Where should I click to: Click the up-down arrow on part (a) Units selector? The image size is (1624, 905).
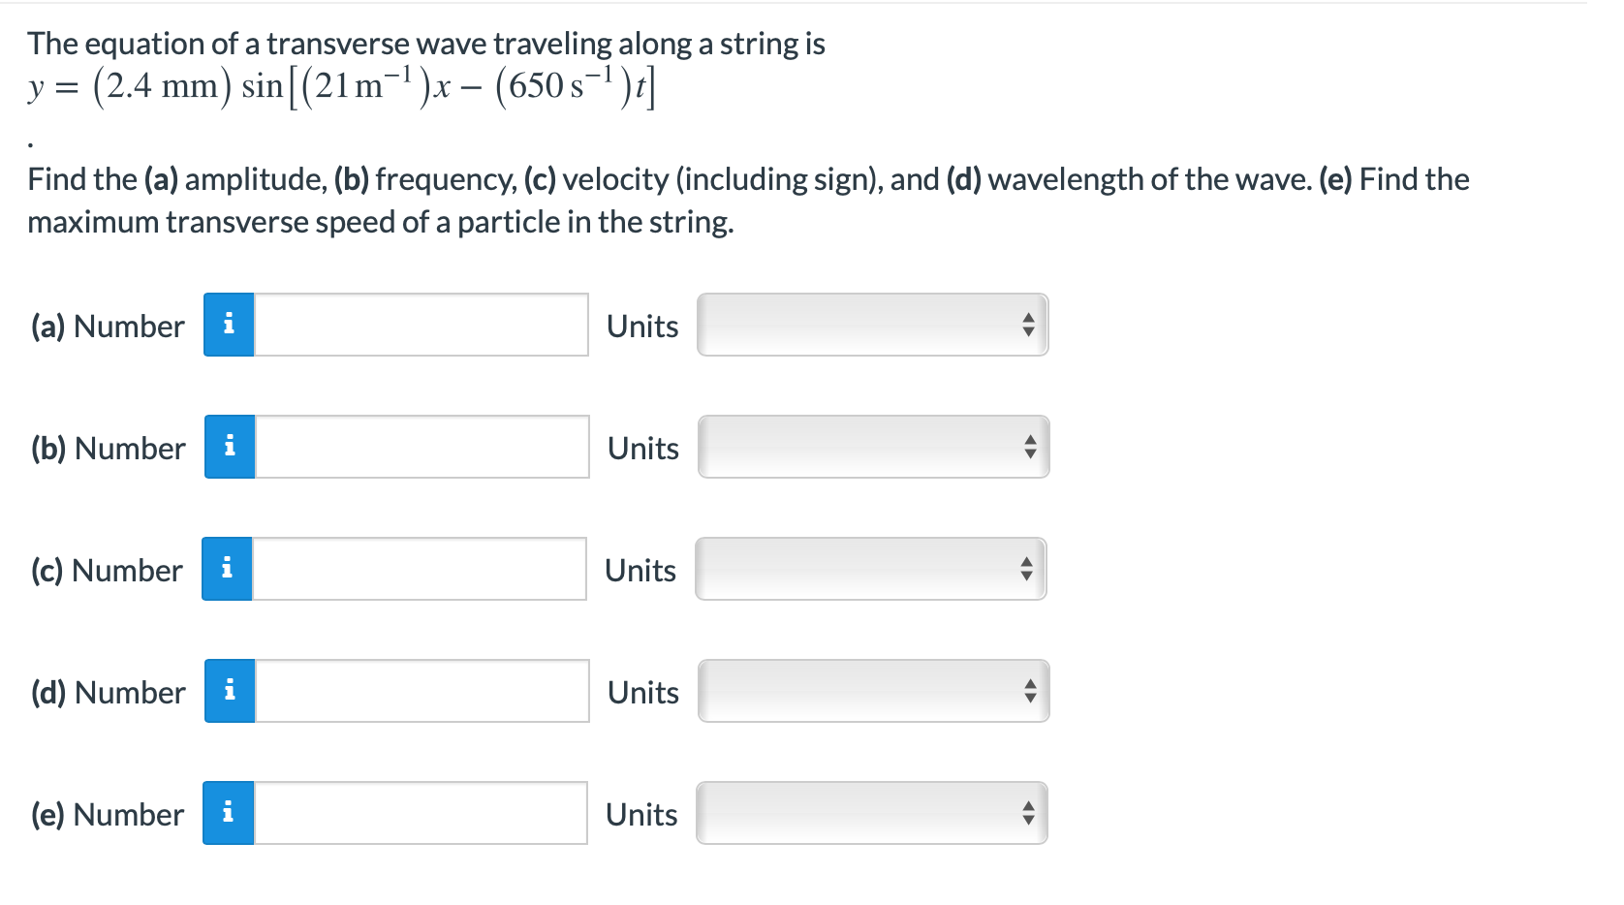pos(1030,326)
